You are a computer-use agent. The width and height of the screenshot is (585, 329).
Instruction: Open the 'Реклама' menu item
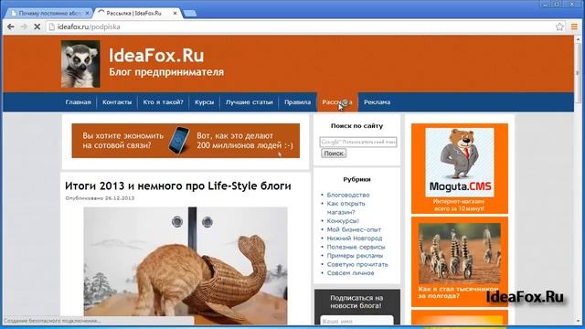point(377,102)
